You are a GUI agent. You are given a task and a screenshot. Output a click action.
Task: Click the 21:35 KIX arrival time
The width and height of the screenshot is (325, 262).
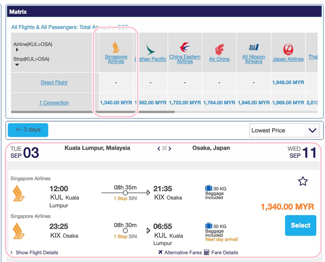[163, 189]
